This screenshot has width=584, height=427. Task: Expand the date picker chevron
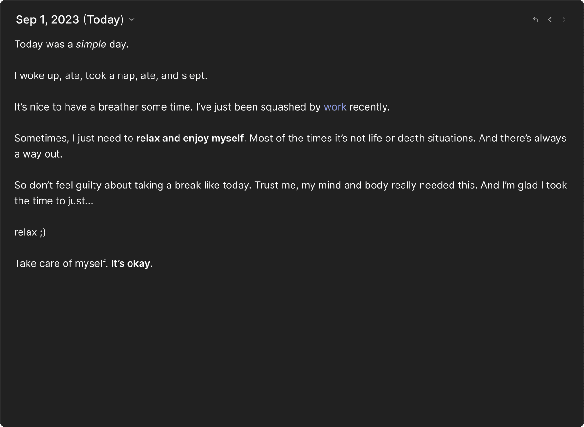[x=132, y=20]
